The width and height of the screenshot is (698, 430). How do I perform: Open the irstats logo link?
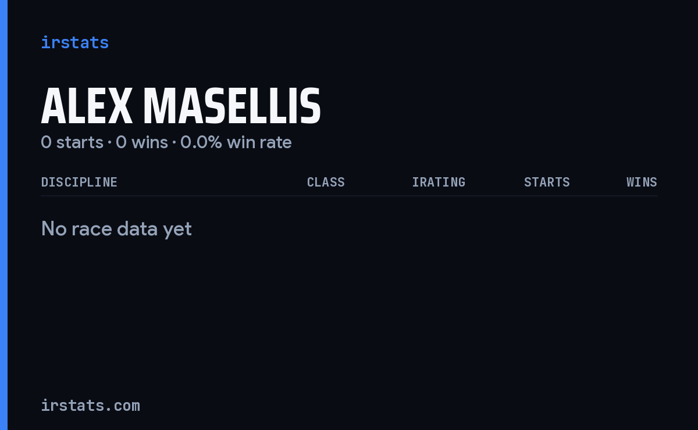74,42
